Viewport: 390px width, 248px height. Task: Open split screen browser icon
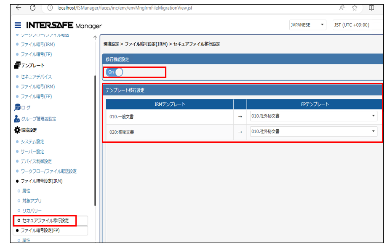click(371, 8)
